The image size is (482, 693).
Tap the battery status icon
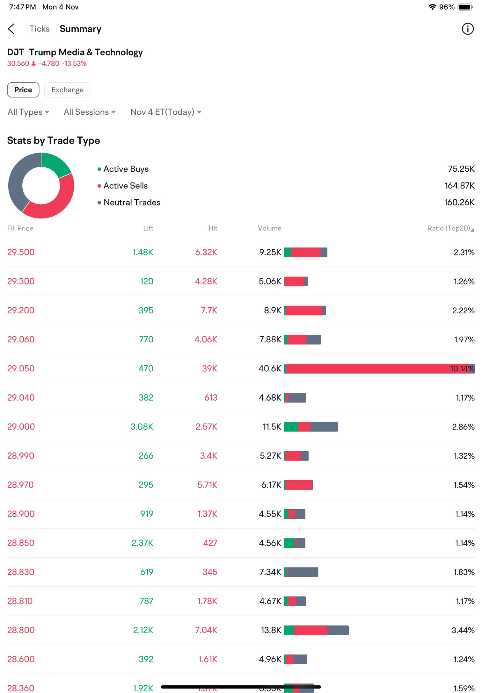(465, 7)
